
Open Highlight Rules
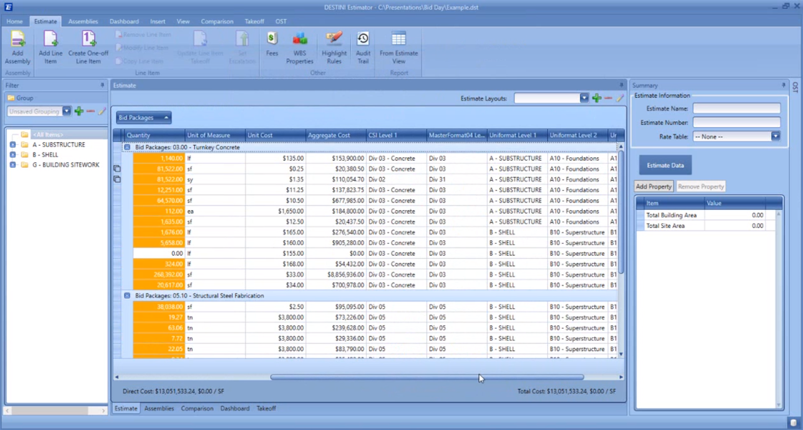click(x=334, y=47)
